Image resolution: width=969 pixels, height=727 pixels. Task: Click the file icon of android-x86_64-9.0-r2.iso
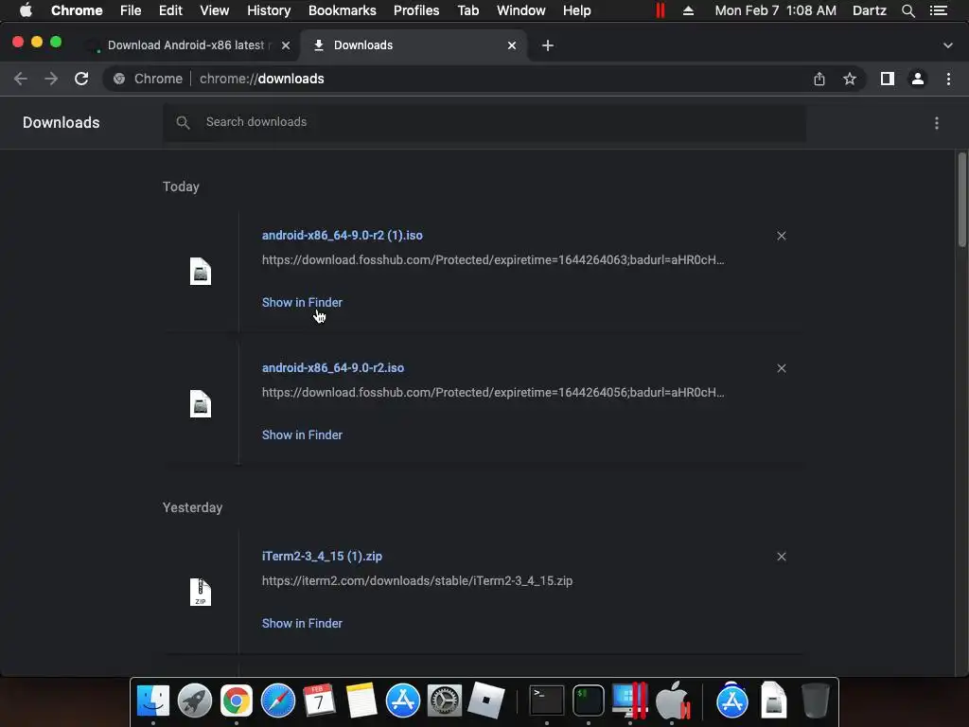pos(201,403)
